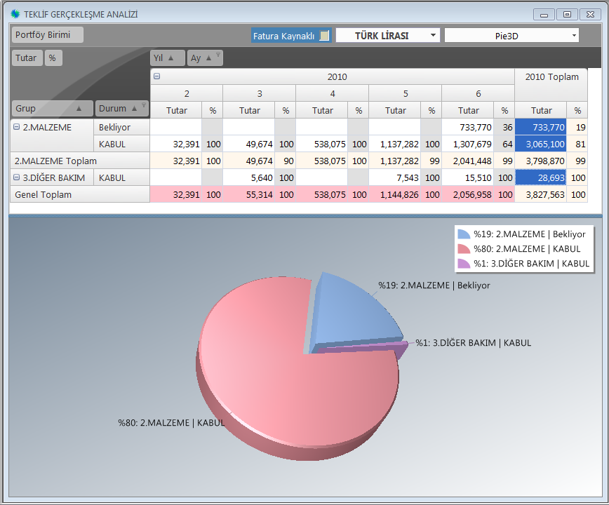Image resolution: width=609 pixels, height=505 pixels.
Task: Click the sort arrow on Grup field
Action: [x=79, y=109]
